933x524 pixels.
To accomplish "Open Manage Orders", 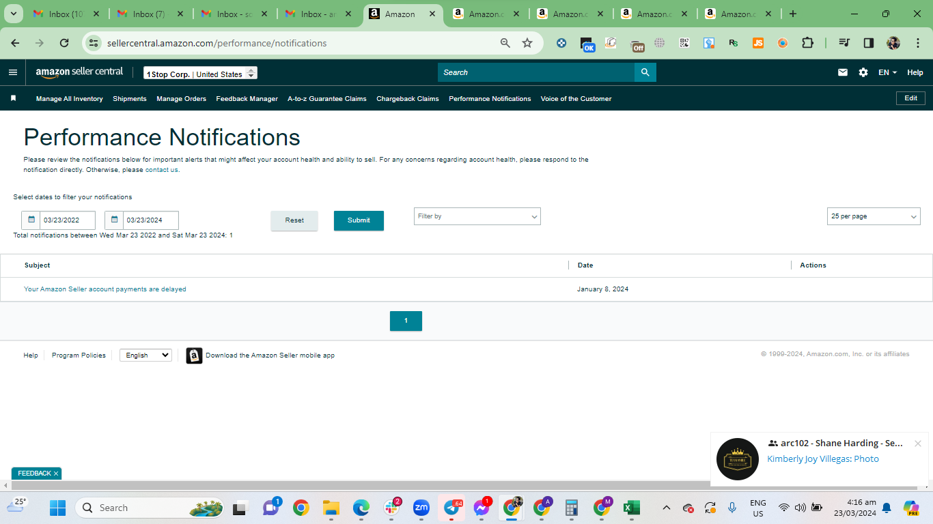I will tap(181, 99).
